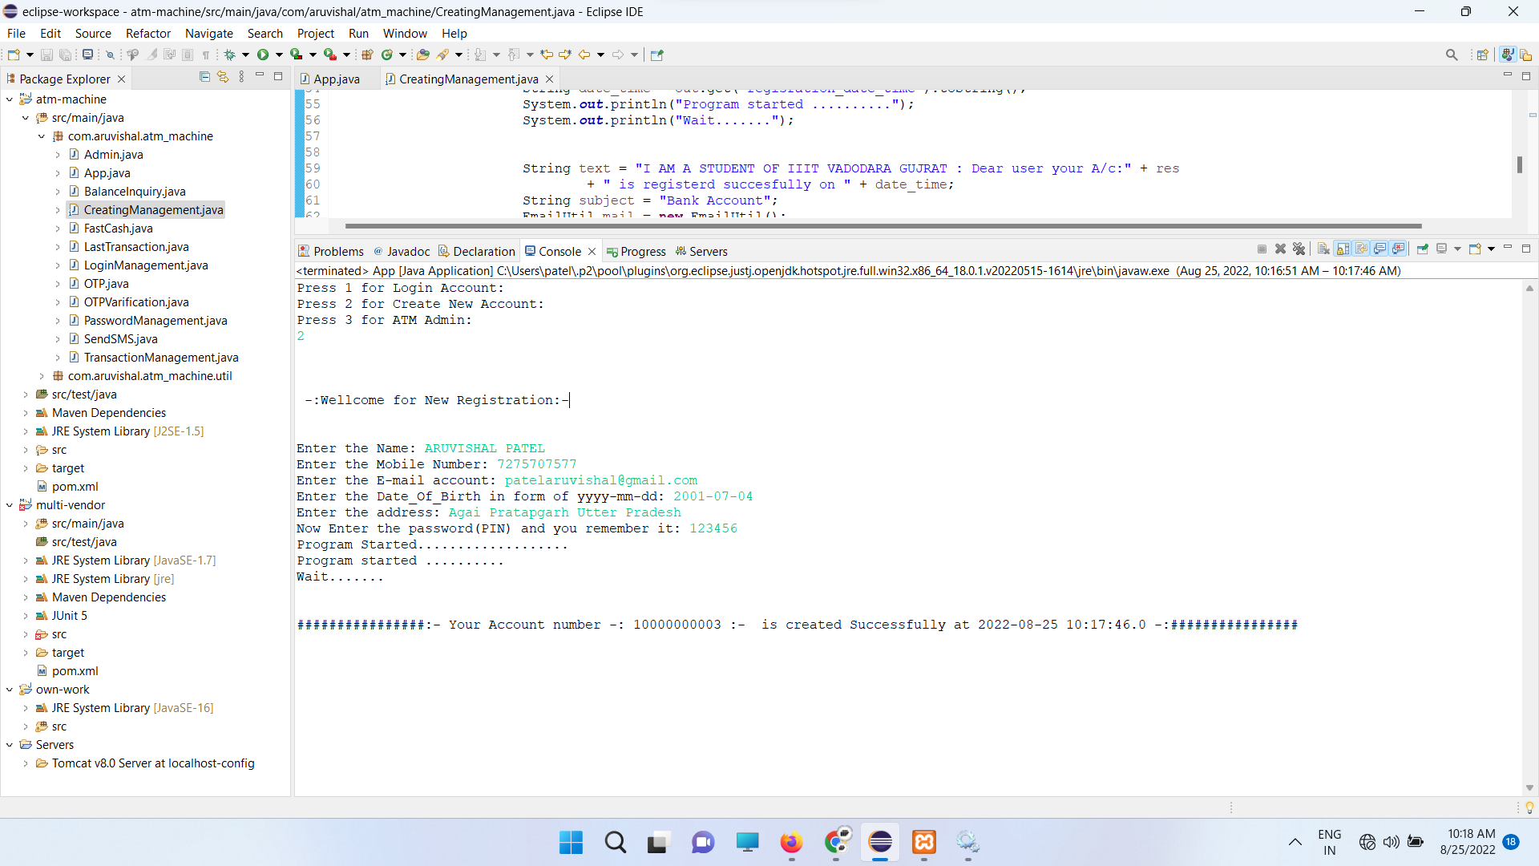The height and width of the screenshot is (866, 1539).
Task: Click the Clear Console icon in the Console toolbar
Action: (1323, 249)
